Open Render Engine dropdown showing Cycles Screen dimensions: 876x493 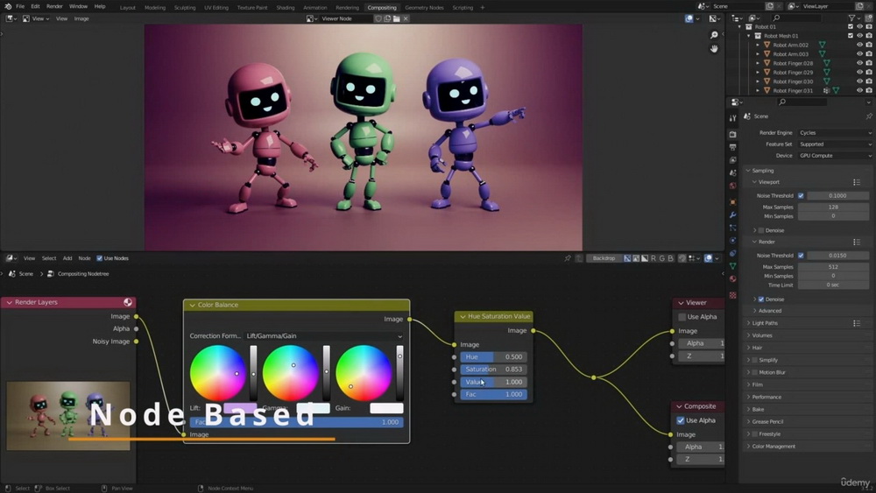[835, 133]
